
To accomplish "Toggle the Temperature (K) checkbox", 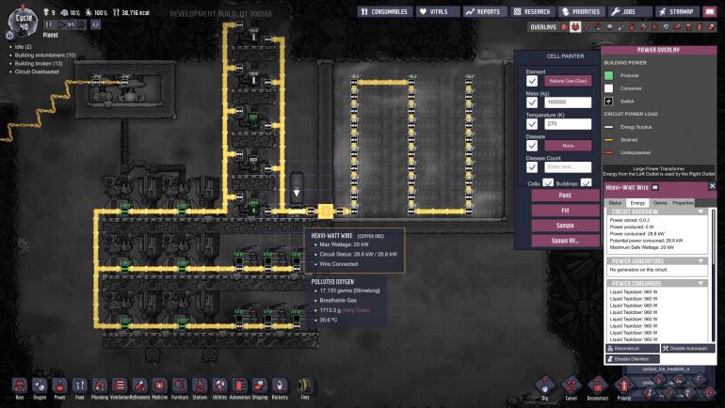I will point(532,124).
